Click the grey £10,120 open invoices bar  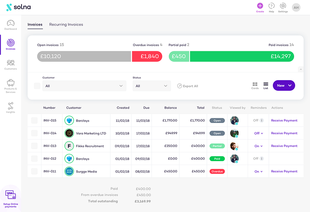pyautogui.click(x=84, y=57)
